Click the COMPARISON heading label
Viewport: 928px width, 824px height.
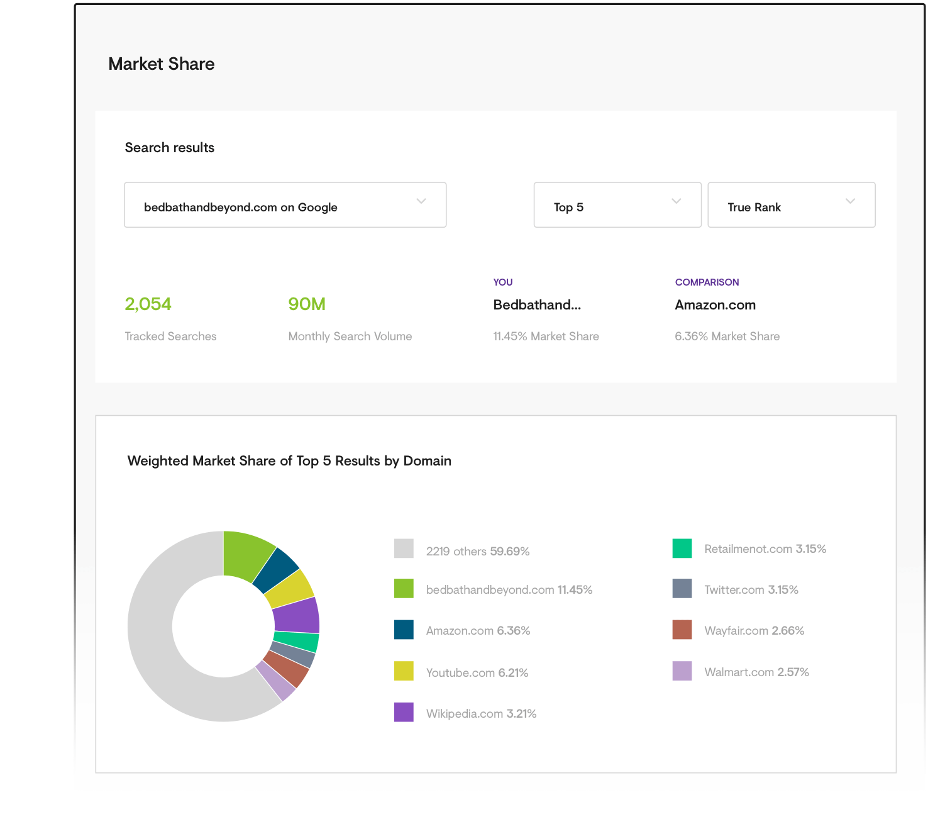(707, 282)
